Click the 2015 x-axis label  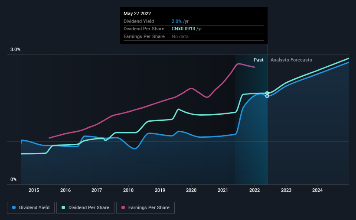(x=34, y=190)
